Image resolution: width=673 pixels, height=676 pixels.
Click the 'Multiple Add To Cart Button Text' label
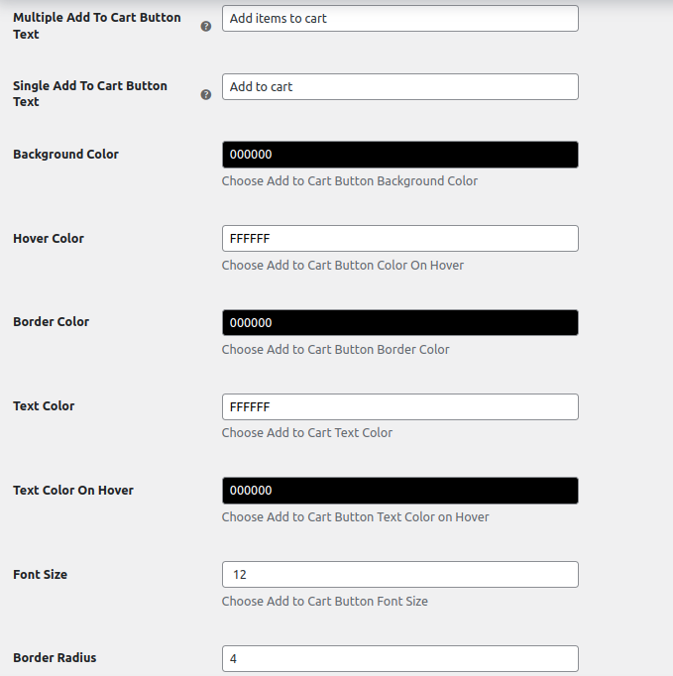pos(96,26)
